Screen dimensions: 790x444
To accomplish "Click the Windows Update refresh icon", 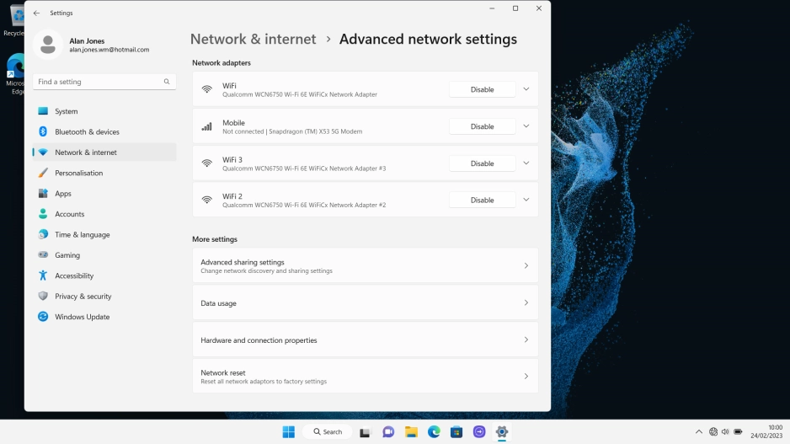I will click(x=43, y=317).
